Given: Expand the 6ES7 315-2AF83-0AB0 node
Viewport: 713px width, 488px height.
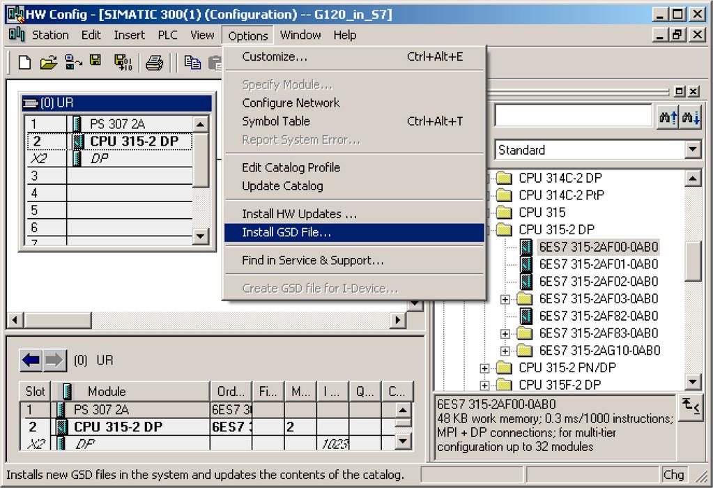Looking at the screenshot, I should click(x=505, y=334).
